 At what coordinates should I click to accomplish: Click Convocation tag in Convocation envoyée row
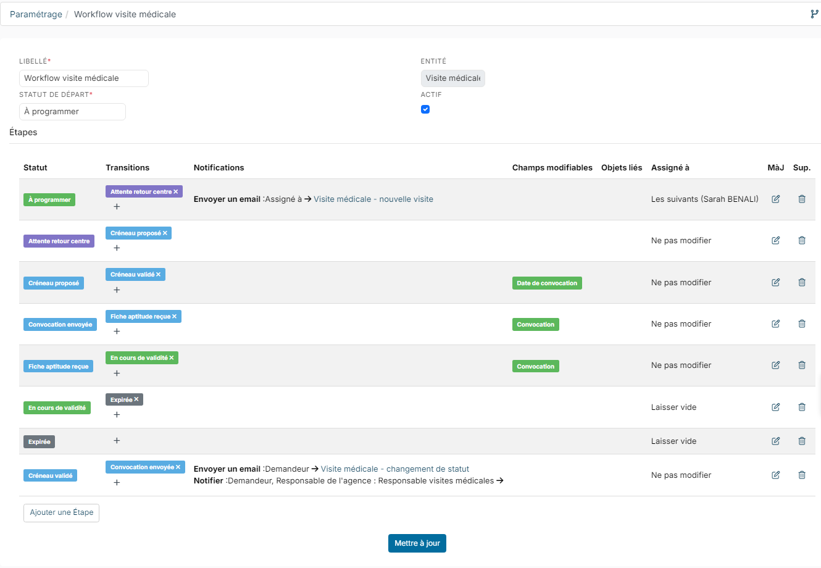pyautogui.click(x=536, y=325)
